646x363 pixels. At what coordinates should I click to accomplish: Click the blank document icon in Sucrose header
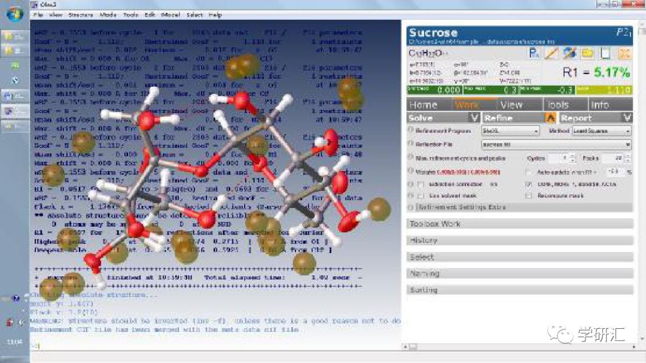pyautogui.click(x=605, y=53)
